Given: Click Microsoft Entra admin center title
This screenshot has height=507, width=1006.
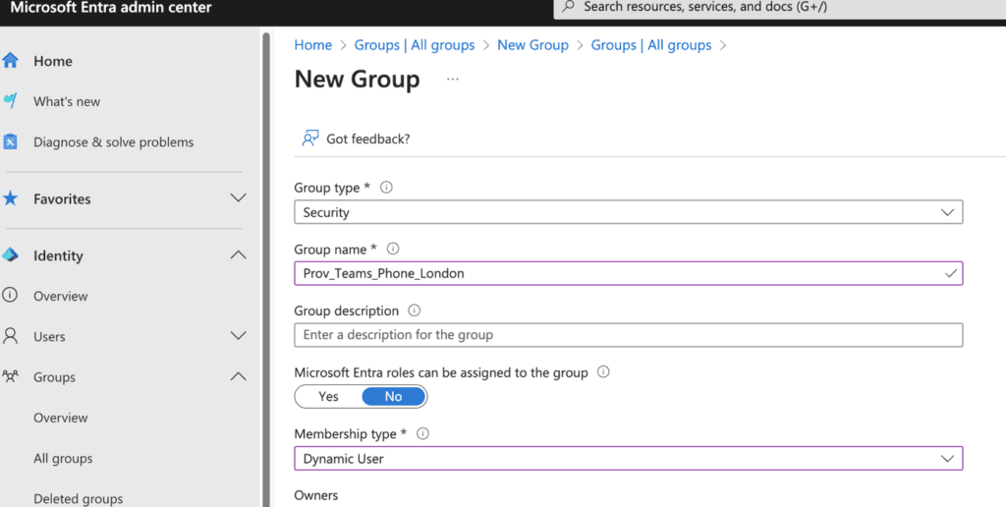Looking at the screenshot, I should click(111, 8).
